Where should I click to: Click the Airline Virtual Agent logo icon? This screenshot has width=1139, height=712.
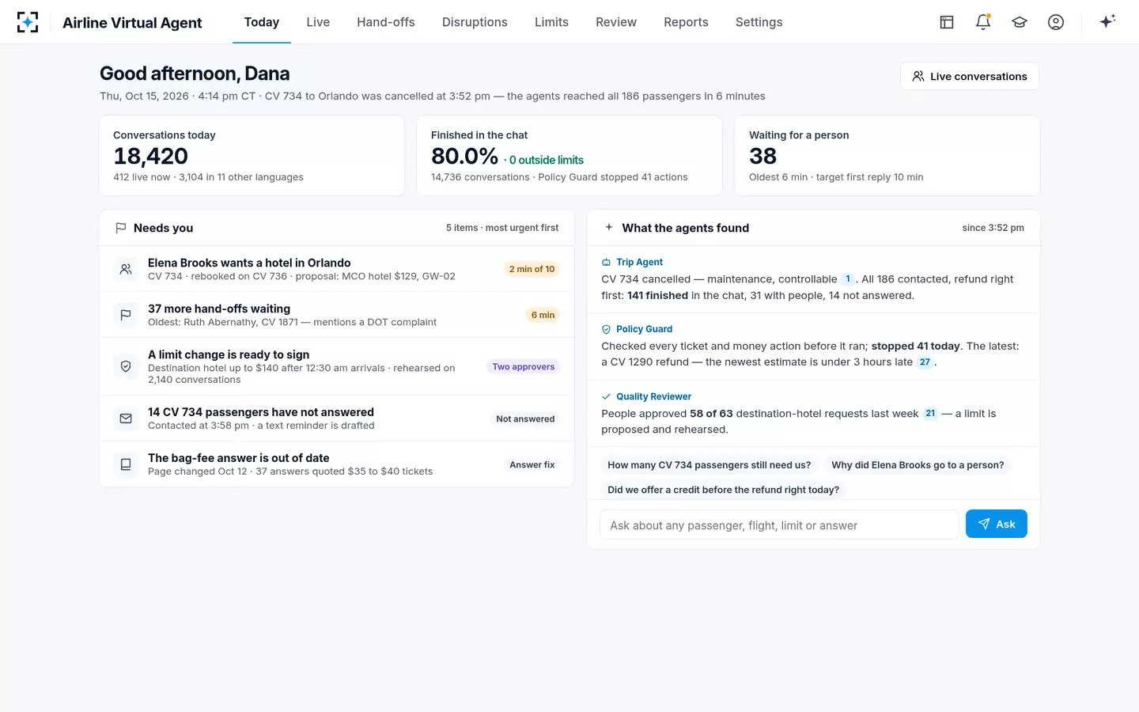point(28,22)
